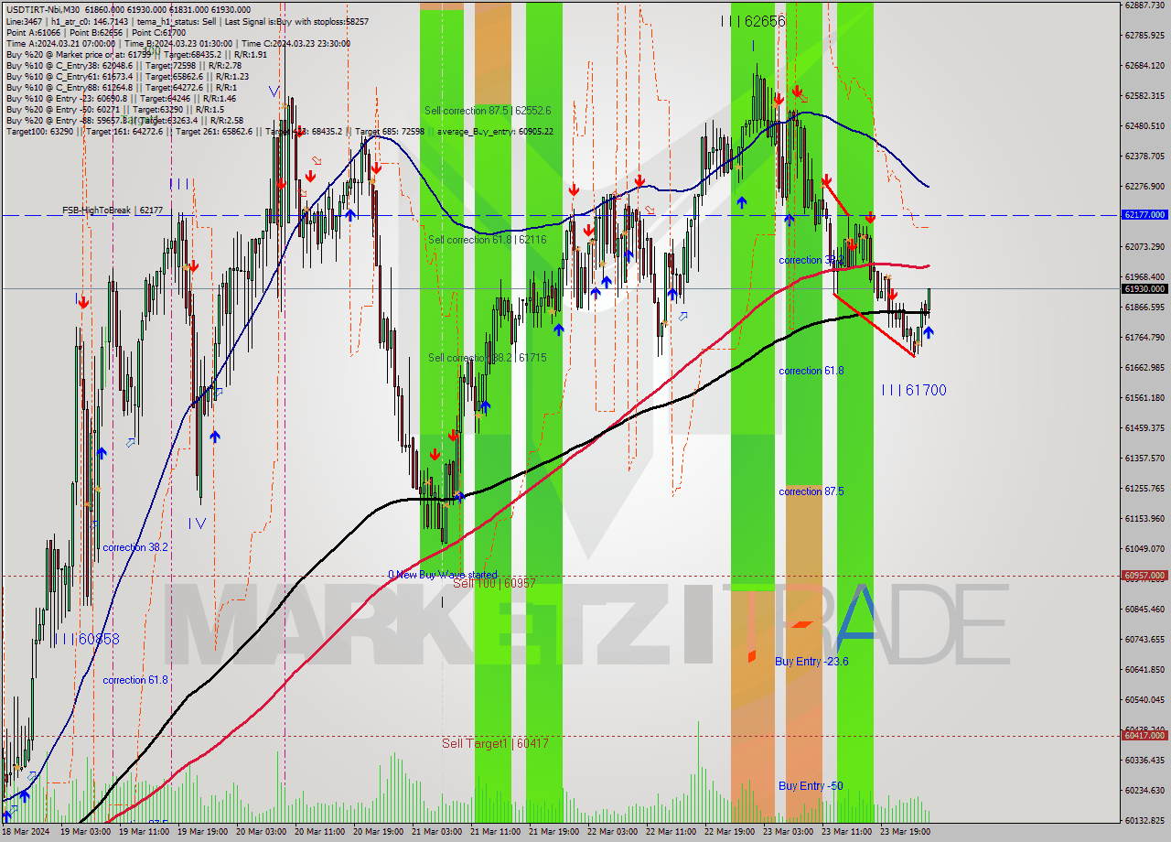Click the 62887.730 price axis value
The image size is (1171, 842).
1144,5
